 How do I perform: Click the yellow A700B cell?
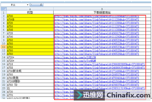pyautogui.click(x=30, y=20)
